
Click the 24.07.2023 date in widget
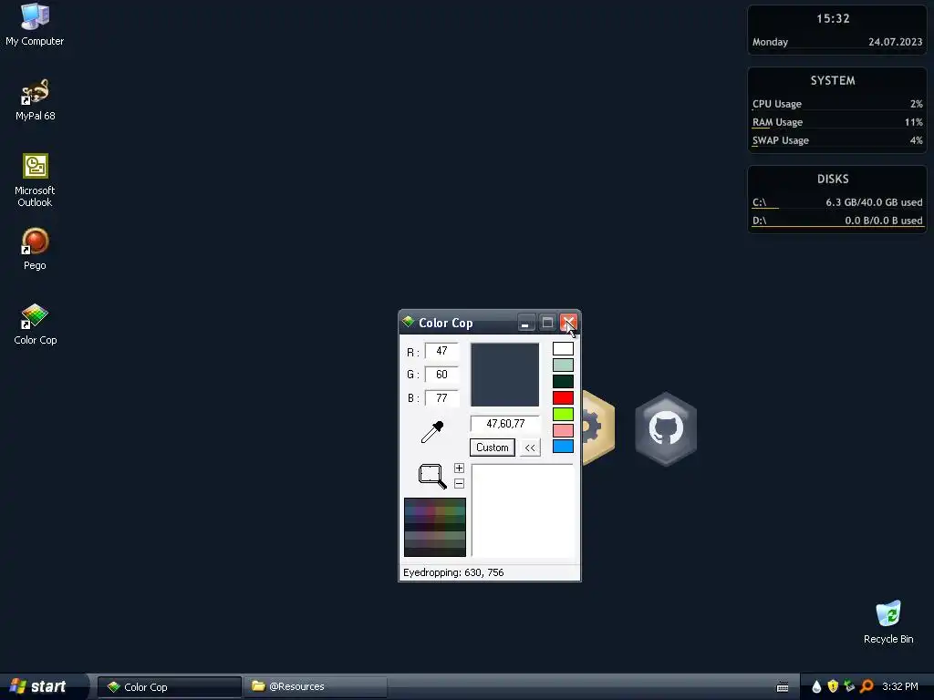tap(895, 42)
